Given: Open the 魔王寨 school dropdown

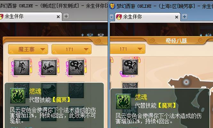Looking at the screenshot, I should (28, 49).
